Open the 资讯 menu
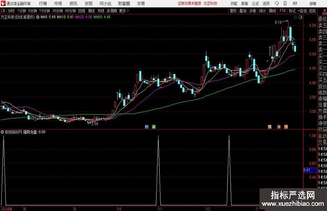Viewport: 327px width, 211px height. click(x=73, y=3)
